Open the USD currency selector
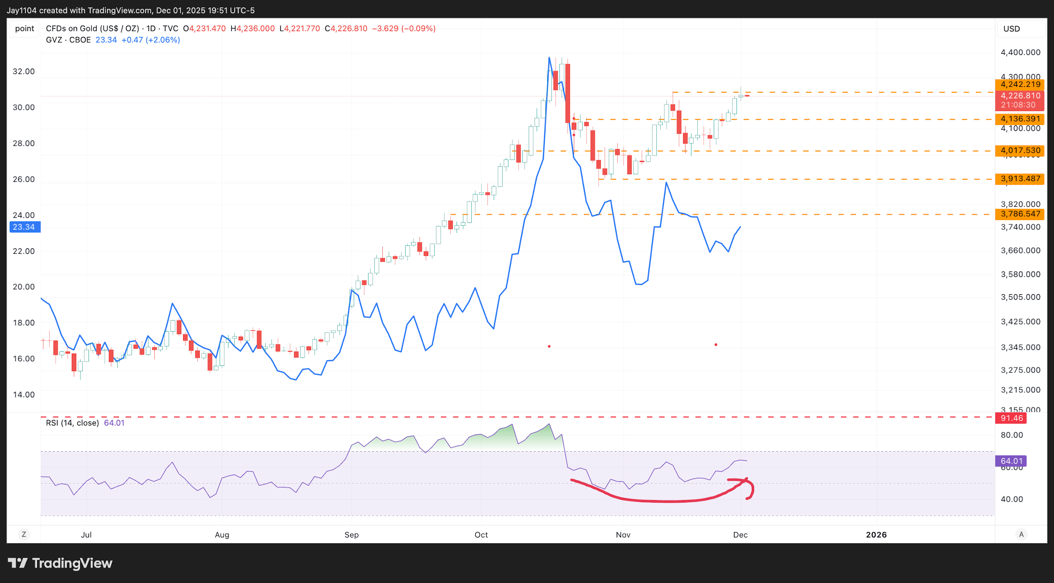Viewport: 1054px width, 583px height. (x=1012, y=29)
